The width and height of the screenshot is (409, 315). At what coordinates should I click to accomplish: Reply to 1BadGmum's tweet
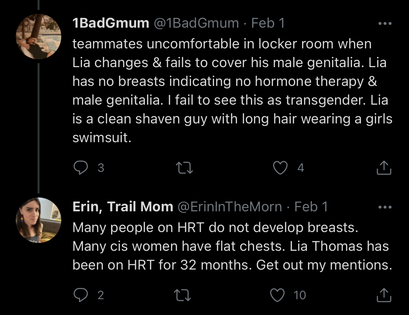[80, 168]
